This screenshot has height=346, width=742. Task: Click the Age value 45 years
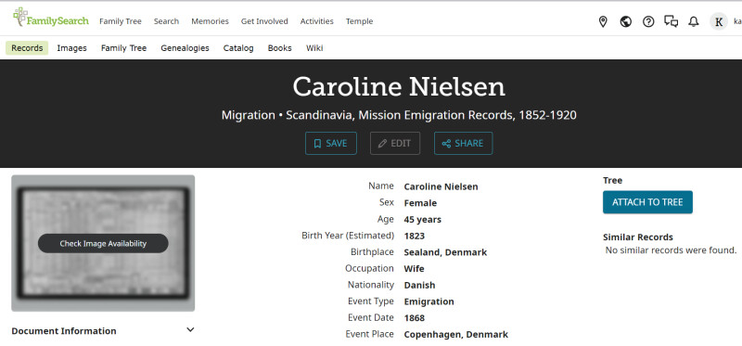coord(422,220)
